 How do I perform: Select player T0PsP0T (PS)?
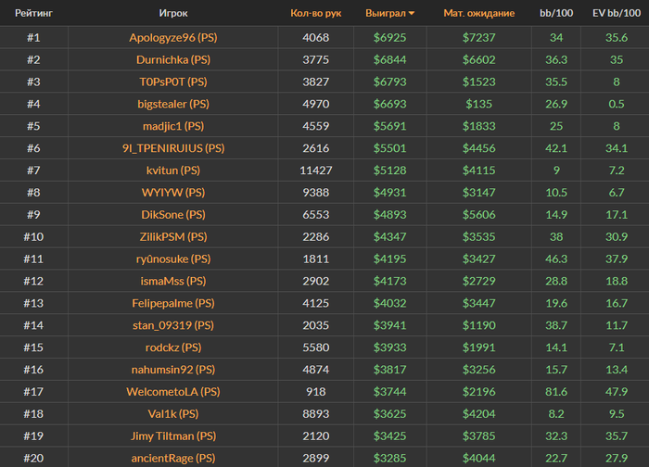point(172,82)
